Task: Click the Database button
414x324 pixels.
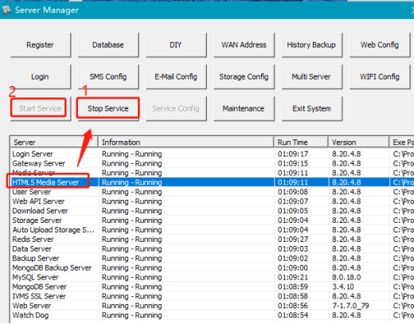Action: coord(108,45)
